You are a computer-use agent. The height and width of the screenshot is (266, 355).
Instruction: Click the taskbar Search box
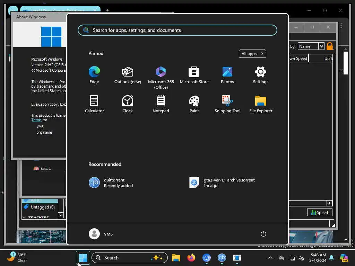pos(130,258)
